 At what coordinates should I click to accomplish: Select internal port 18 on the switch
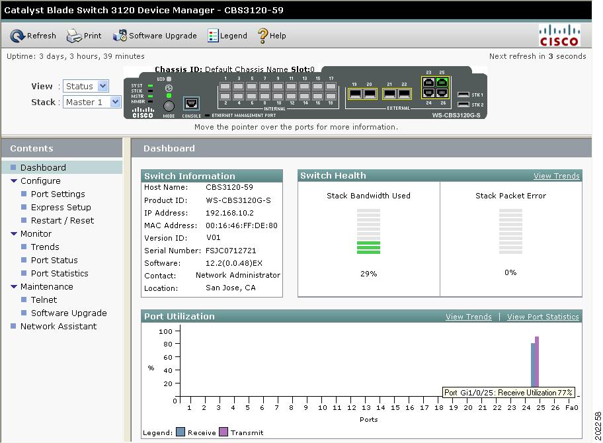pyautogui.click(x=331, y=96)
